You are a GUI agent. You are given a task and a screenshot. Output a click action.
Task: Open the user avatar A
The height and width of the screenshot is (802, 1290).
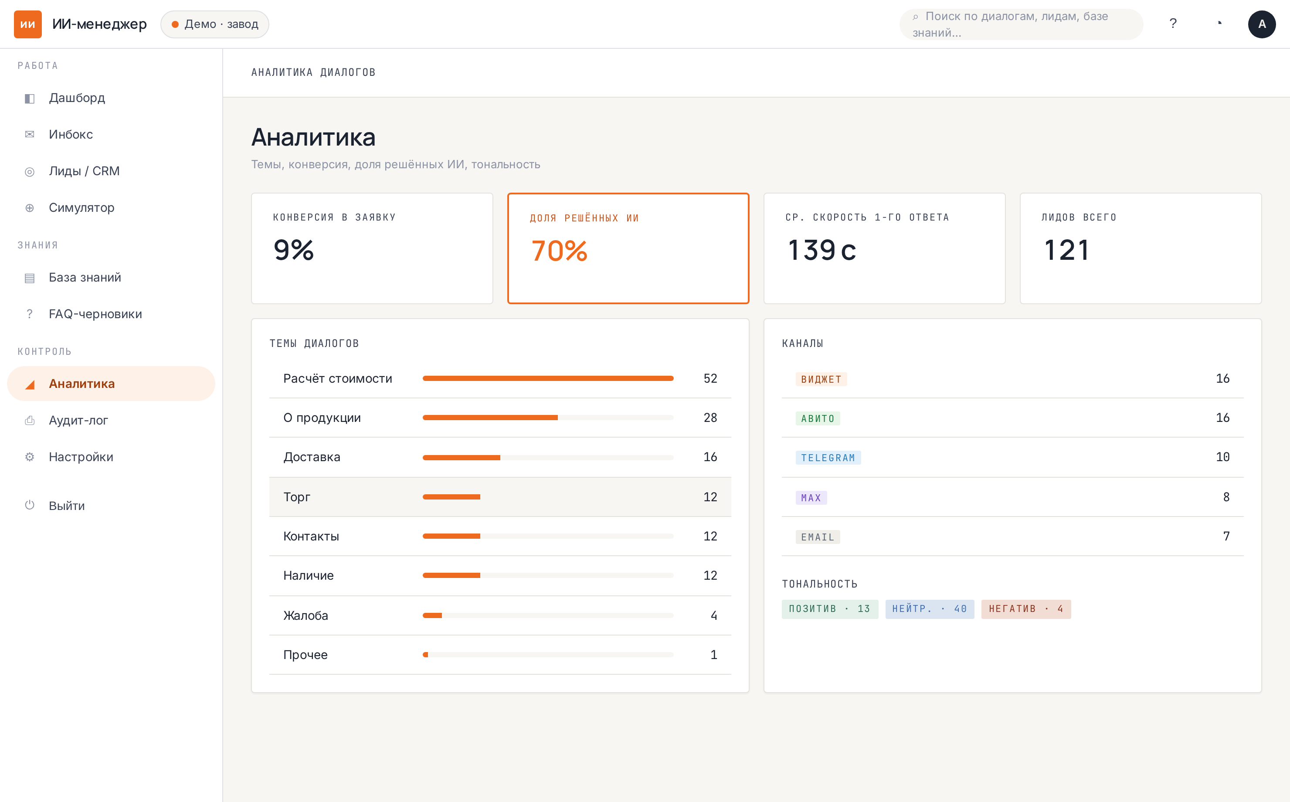1262,24
